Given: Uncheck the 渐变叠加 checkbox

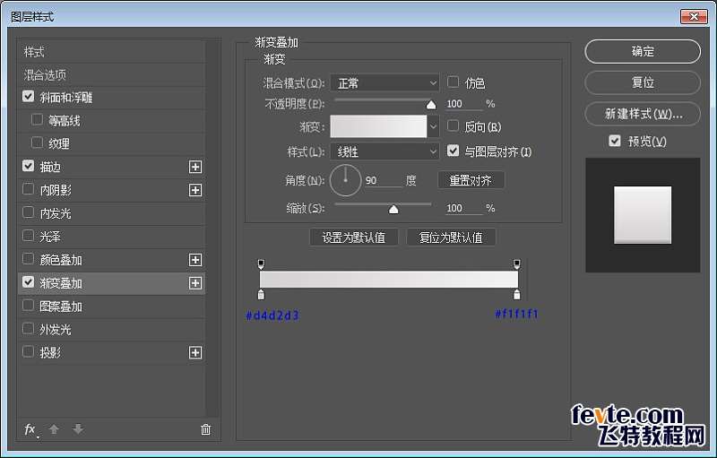Looking at the screenshot, I should [x=29, y=282].
